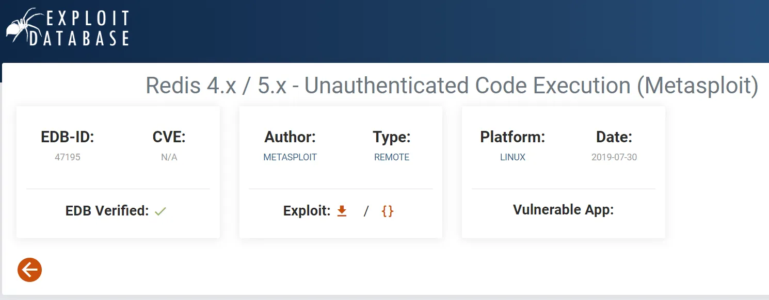This screenshot has height=300, width=769.
Task: Download the exploit file
Action: tap(342, 211)
